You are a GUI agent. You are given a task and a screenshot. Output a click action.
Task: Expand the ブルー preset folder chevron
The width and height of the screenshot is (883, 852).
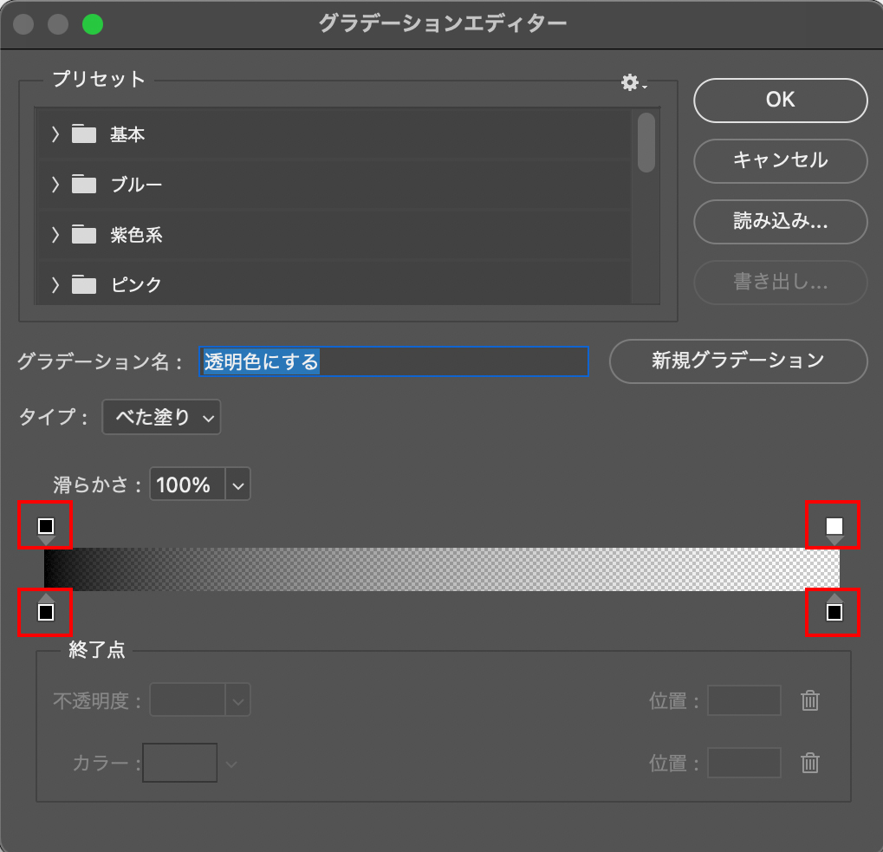point(55,185)
